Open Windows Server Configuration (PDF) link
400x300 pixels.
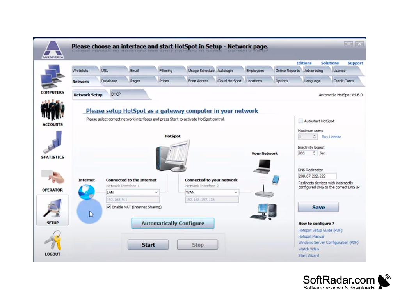click(x=328, y=243)
